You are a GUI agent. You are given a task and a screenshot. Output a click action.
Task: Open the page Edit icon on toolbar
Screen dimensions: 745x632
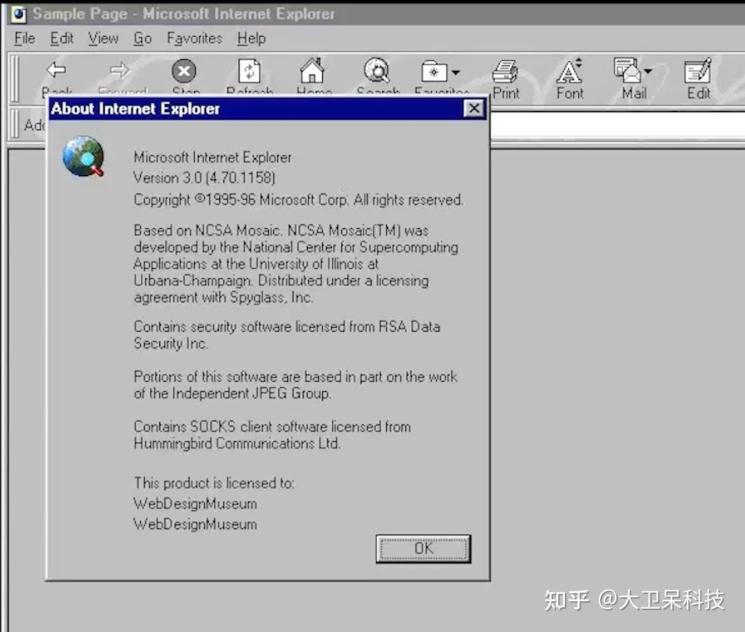[x=698, y=70]
